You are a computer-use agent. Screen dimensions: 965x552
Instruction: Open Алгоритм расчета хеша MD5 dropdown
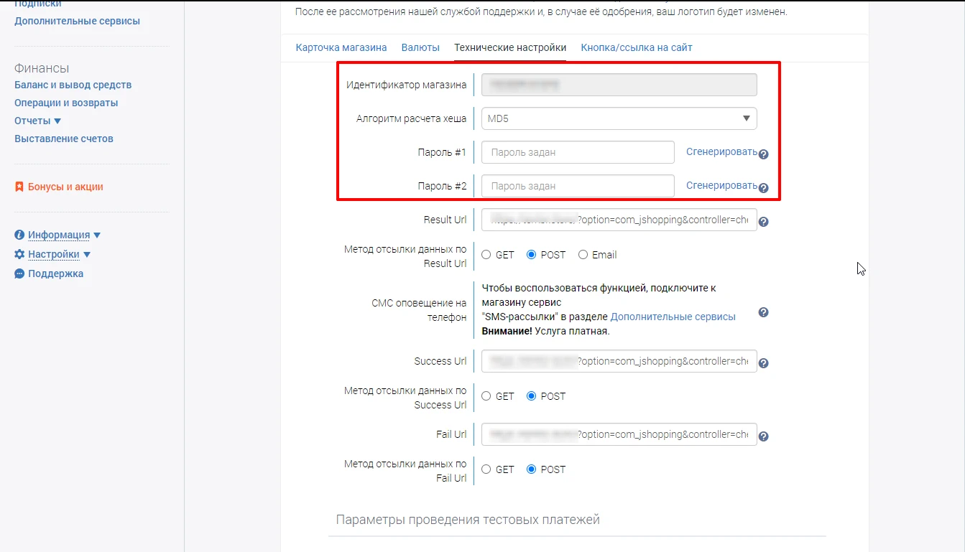(x=619, y=118)
